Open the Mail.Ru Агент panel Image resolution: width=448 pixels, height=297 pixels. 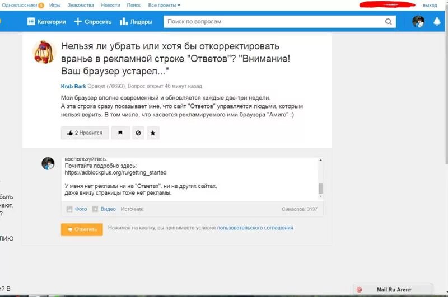(x=393, y=290)
